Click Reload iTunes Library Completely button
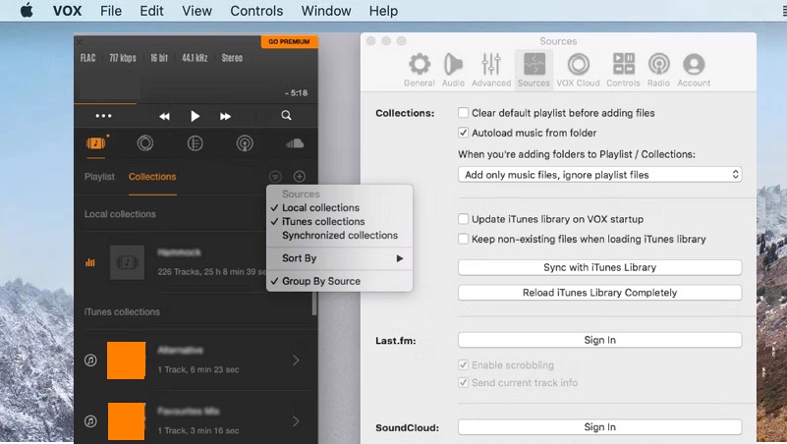 point(599,293)
